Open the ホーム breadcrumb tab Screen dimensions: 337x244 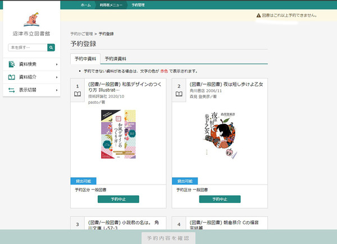(86, 5)
